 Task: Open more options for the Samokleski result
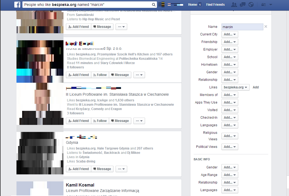point(121,27)
